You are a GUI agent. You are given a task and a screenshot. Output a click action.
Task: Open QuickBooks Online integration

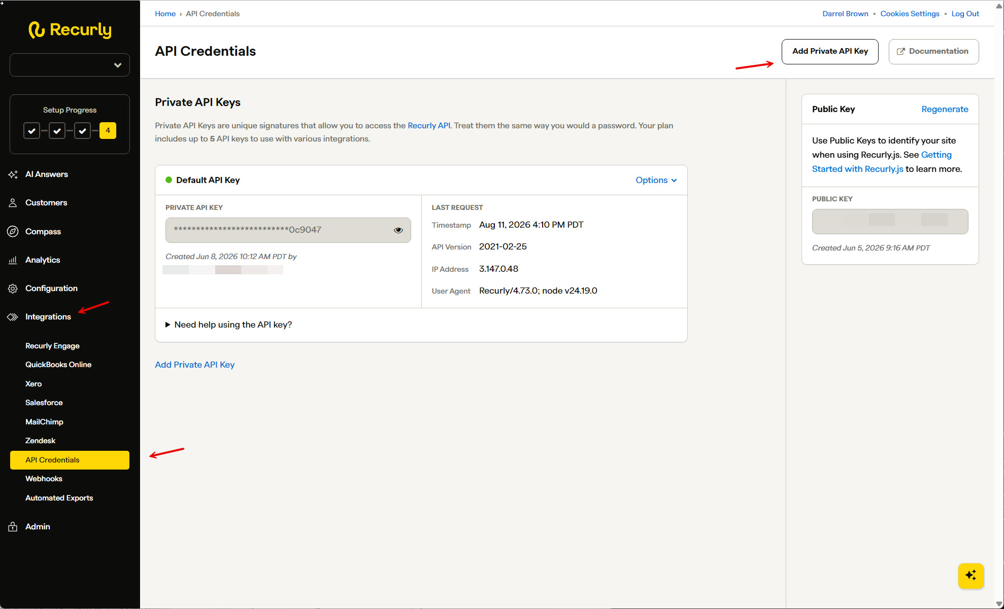pyautogui.click(x=58, y=365)
